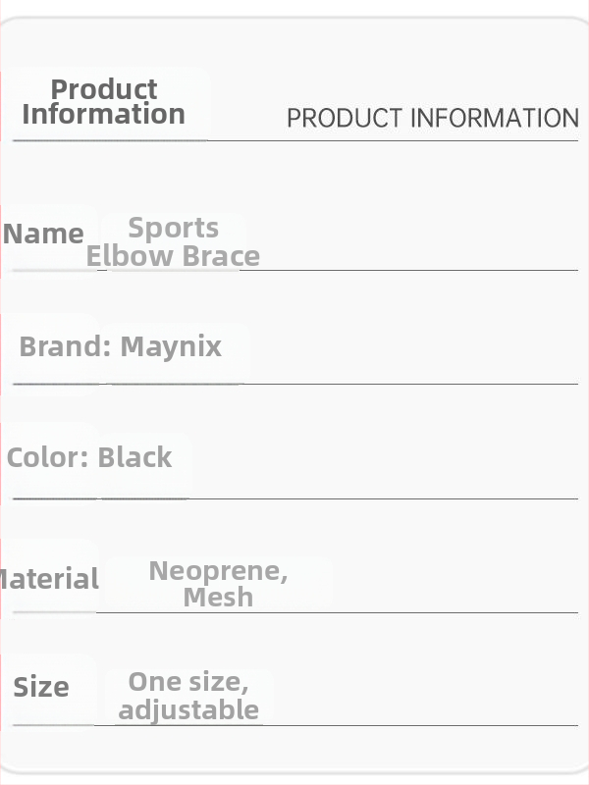Screen dimensions: 589x785
Task: Click the divider line under Brand: Maynix row
Action: [x=295, y=384]
